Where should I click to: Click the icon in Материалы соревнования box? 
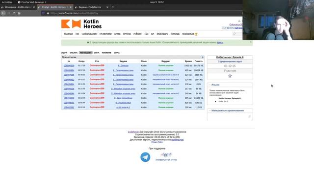point(250,116)
